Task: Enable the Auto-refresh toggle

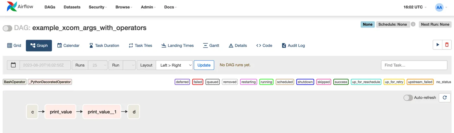Action: [408, 98]
